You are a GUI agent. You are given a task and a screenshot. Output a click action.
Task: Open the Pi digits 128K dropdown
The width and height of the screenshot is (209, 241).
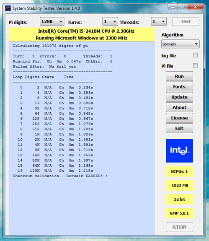(x=52, y=21)
